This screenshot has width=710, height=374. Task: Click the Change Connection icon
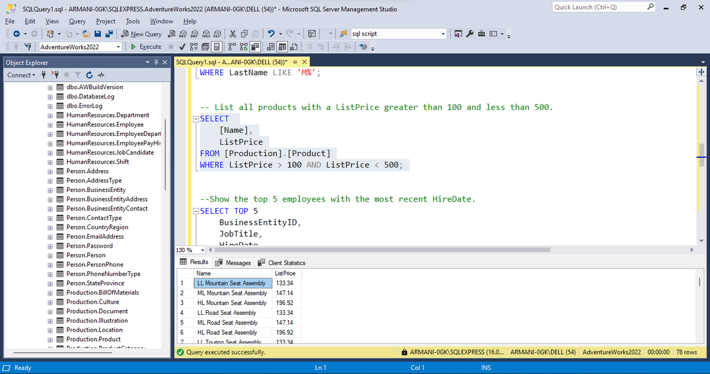(28, 47)
